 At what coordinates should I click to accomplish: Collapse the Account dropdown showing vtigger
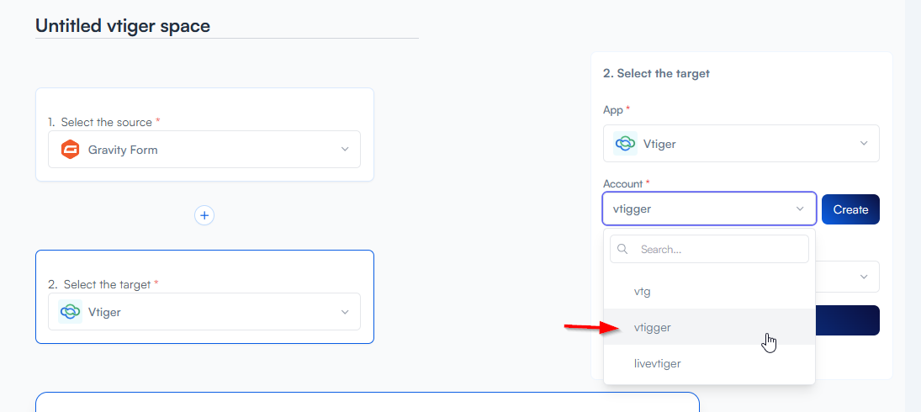(x=800, y=209)
